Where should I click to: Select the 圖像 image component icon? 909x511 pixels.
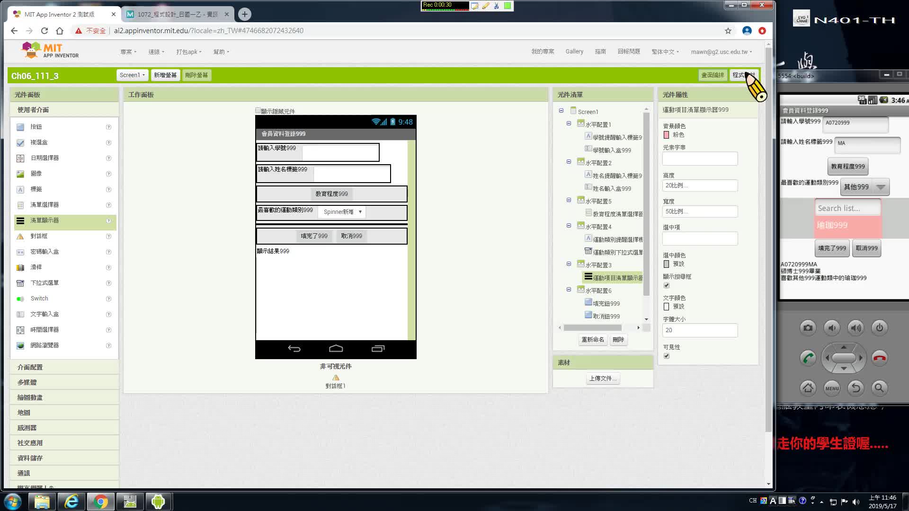pos(20,174)
